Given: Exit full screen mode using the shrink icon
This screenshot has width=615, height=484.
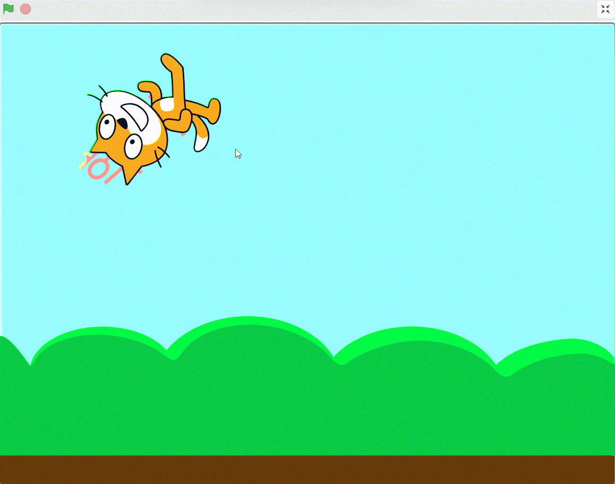Looking at the screenshot, I should tap(605, 9).
